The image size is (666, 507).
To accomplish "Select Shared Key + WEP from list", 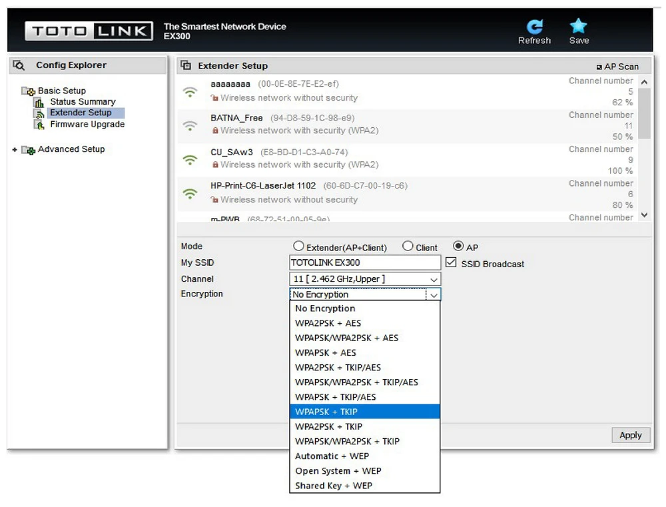I will coord(334,486).
